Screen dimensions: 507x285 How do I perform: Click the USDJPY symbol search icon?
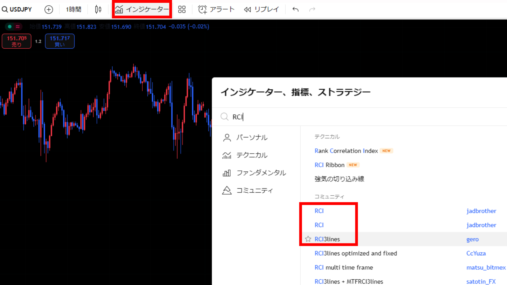[5, 9]
